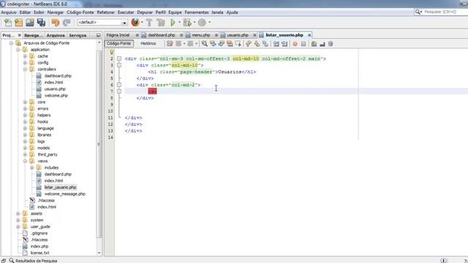Select listar_usuario.php in project tree
The image size is (468, 263).
point(60,187)
